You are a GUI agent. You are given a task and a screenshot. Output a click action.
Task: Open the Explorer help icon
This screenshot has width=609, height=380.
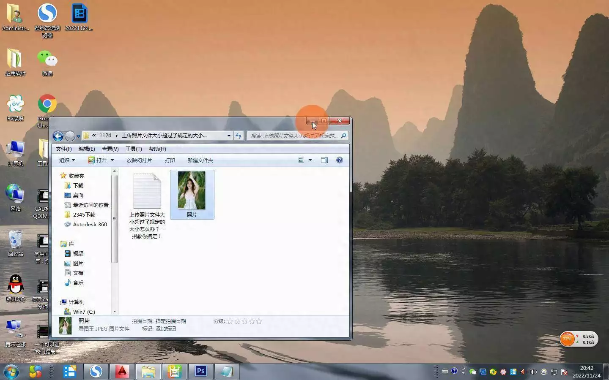click(x=339, y=160)
